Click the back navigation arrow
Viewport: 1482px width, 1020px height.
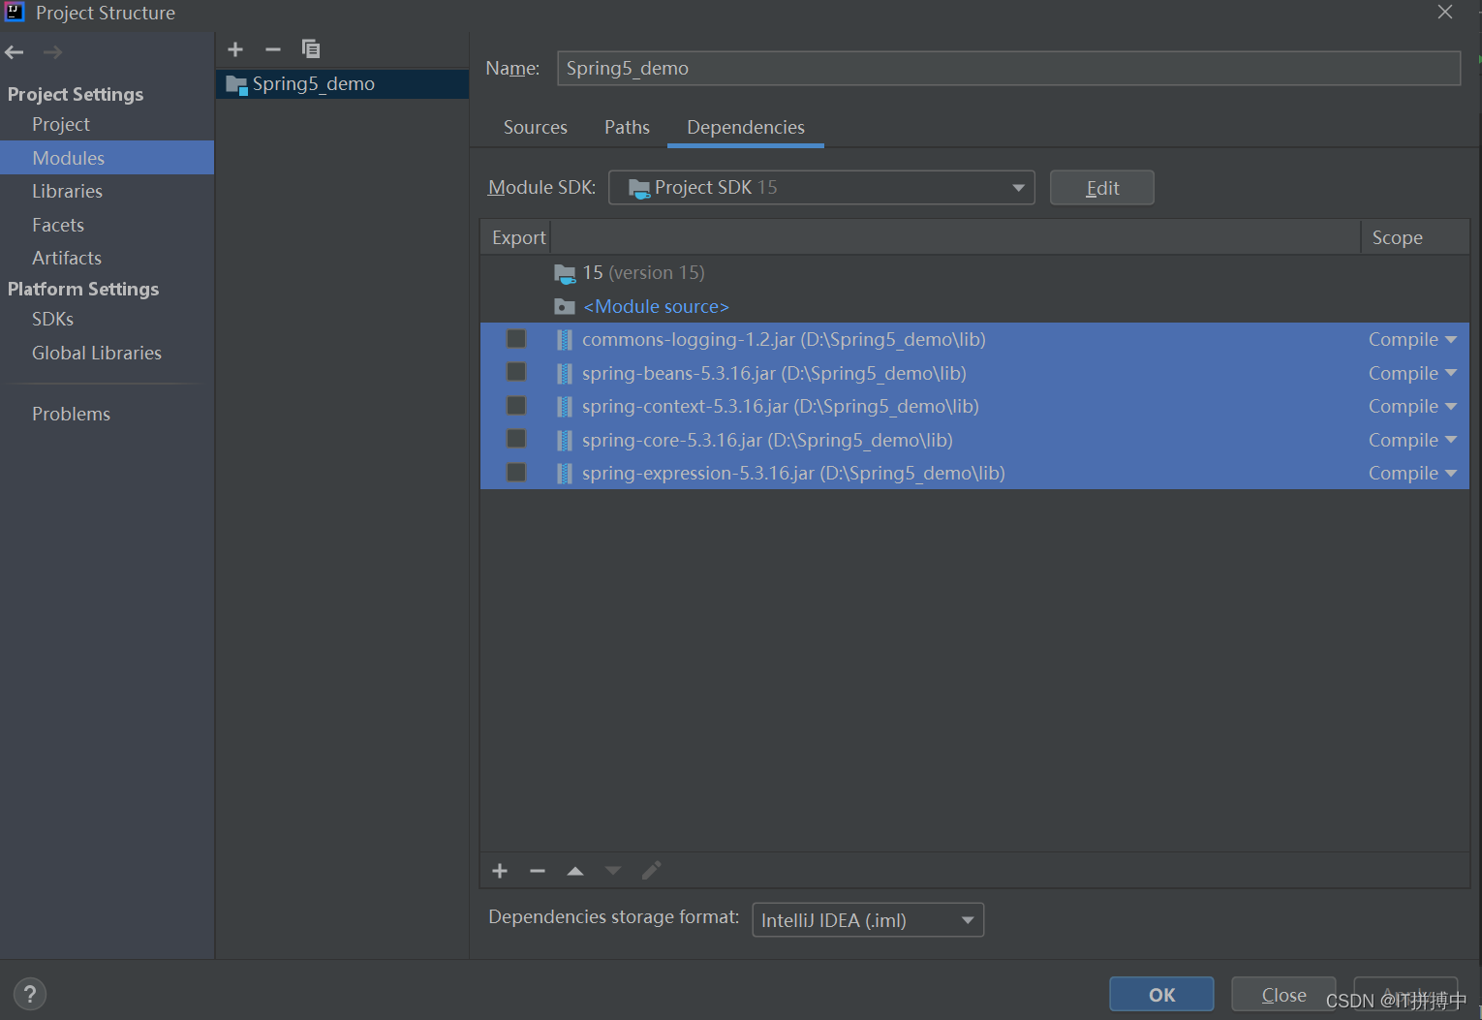click(x=15, y=52)
